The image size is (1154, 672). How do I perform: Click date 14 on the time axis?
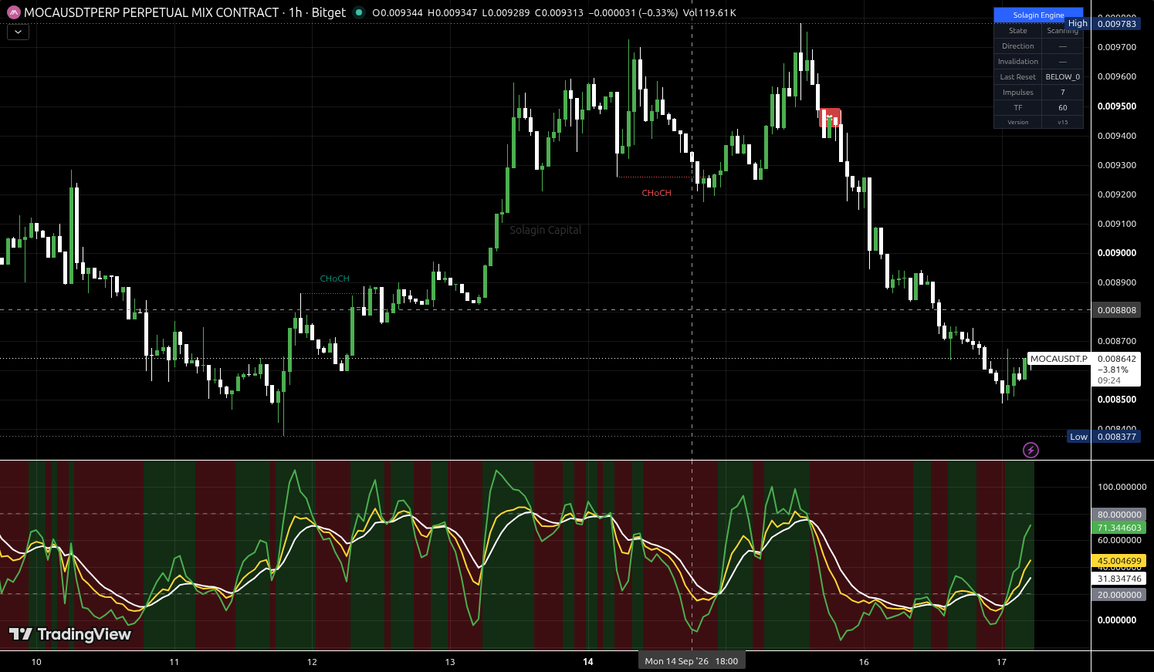588,662
